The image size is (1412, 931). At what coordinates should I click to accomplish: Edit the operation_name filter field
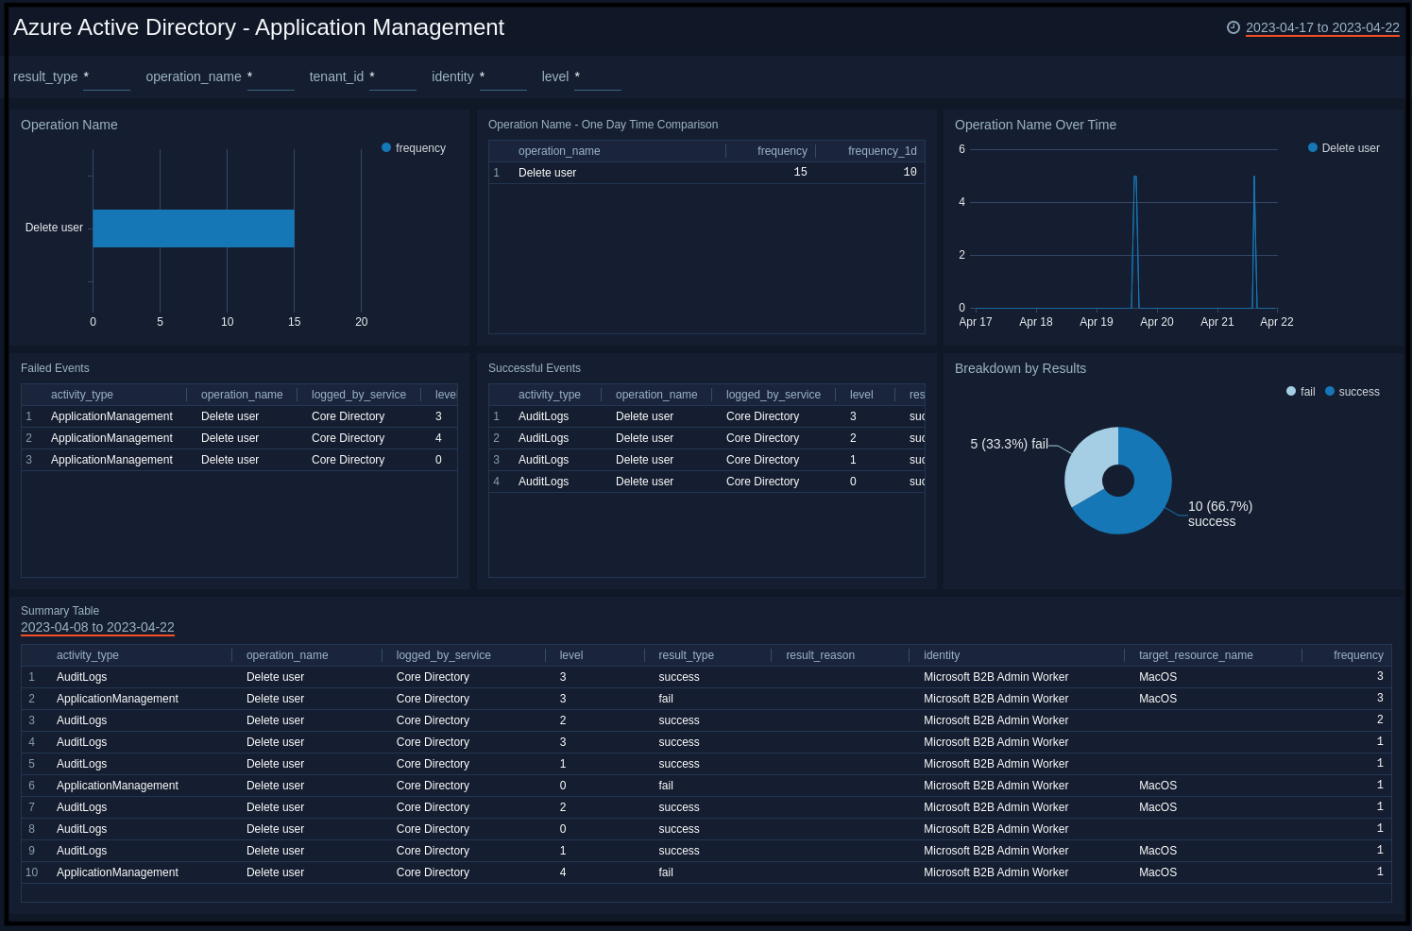pos(271,77)
